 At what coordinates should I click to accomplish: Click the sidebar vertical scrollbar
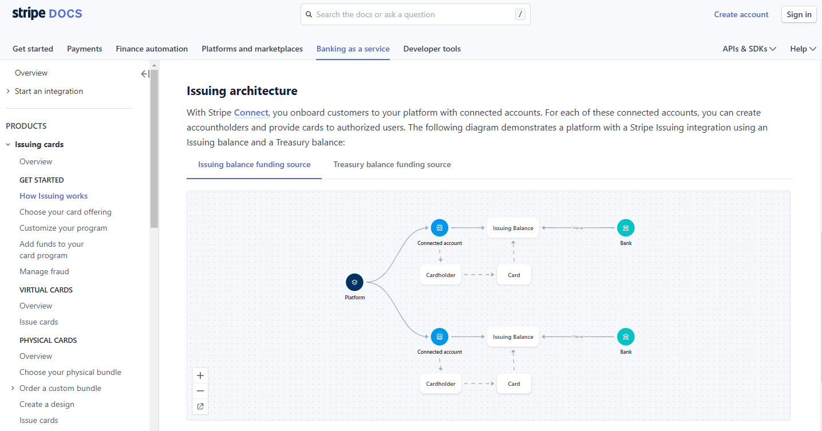point(154,149)
